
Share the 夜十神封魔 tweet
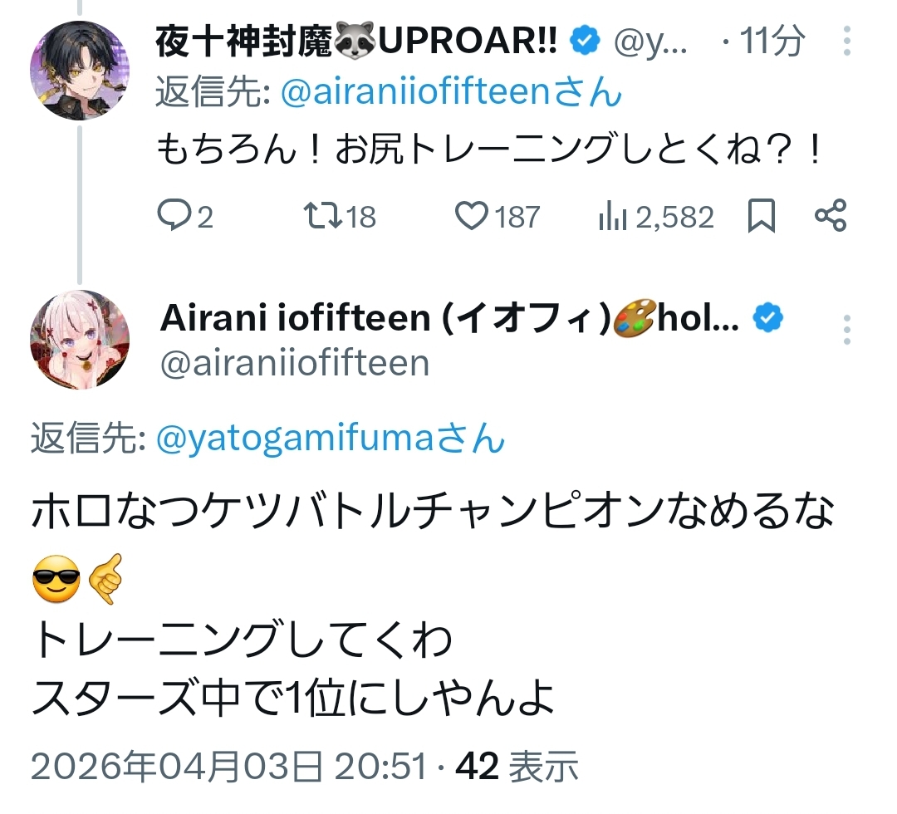[x=831, y=217]
